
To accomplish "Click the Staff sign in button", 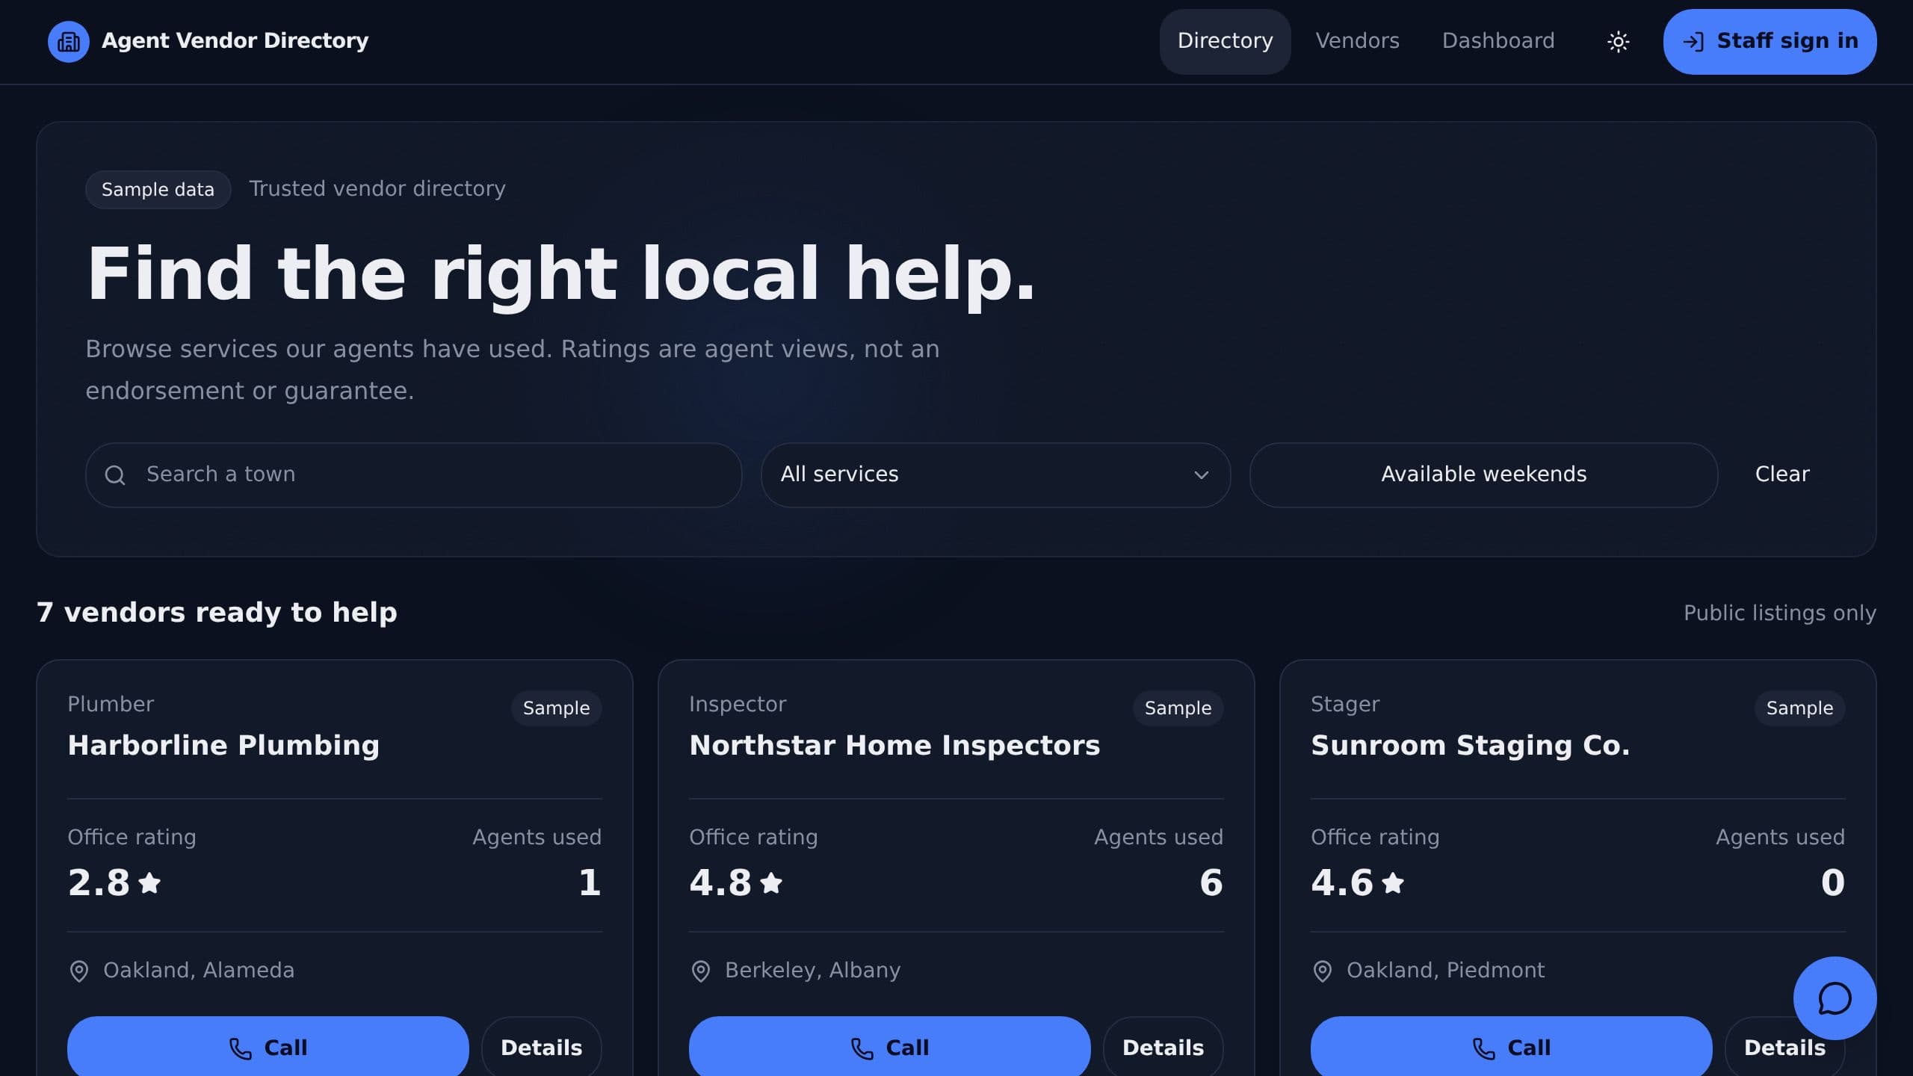I will click(1770, 41).
